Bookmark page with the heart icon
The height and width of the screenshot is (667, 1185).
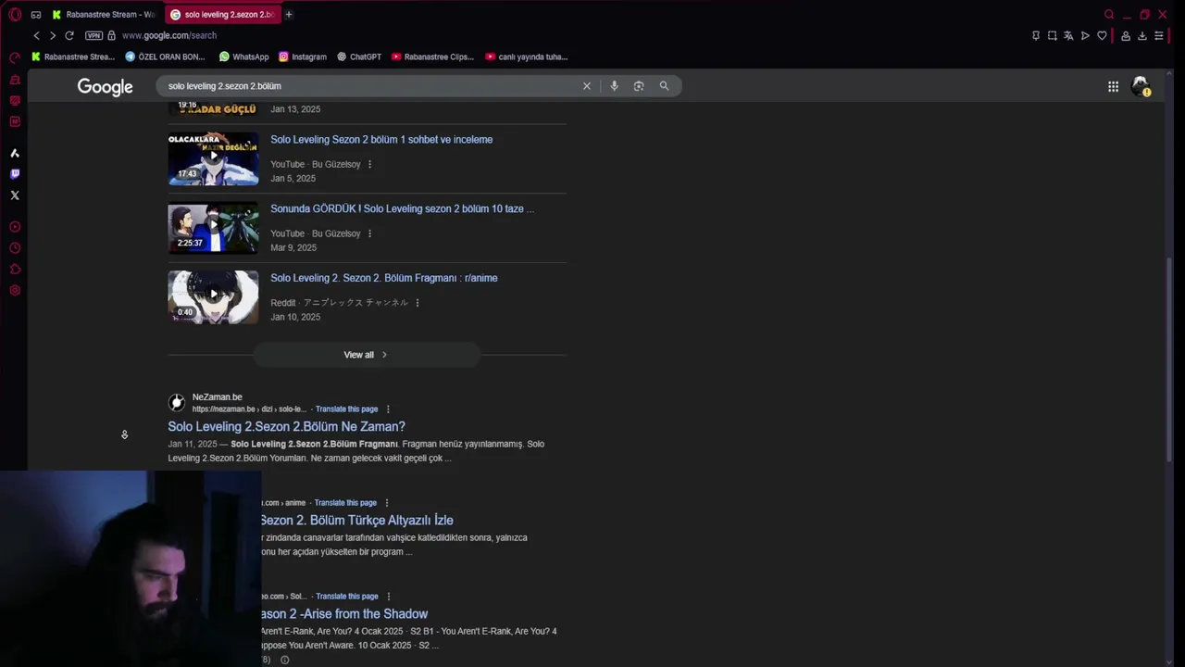(1102, 35)
